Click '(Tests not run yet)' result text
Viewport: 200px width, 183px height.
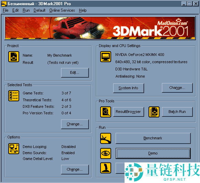point(63,62)
